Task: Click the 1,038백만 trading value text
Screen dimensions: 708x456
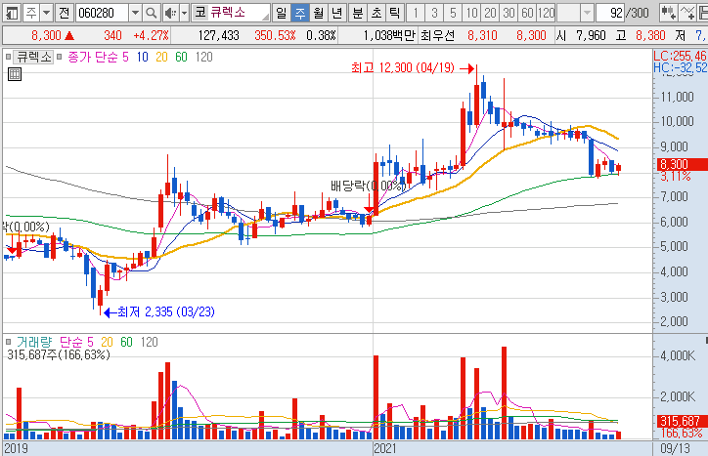Action: [x=389, y=35]
